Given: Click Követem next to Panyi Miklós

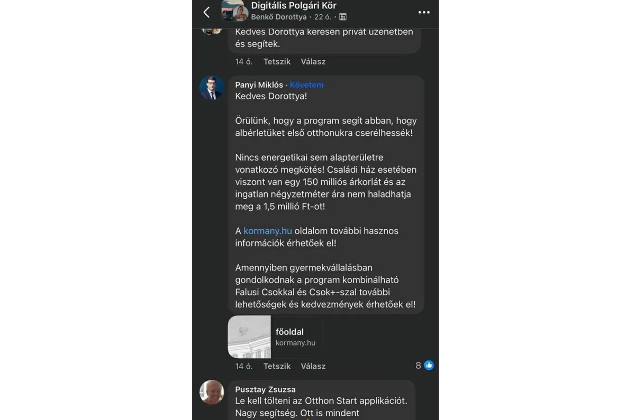Looking at the screenshot, I should pyautogui.click(x=306, y=85).
